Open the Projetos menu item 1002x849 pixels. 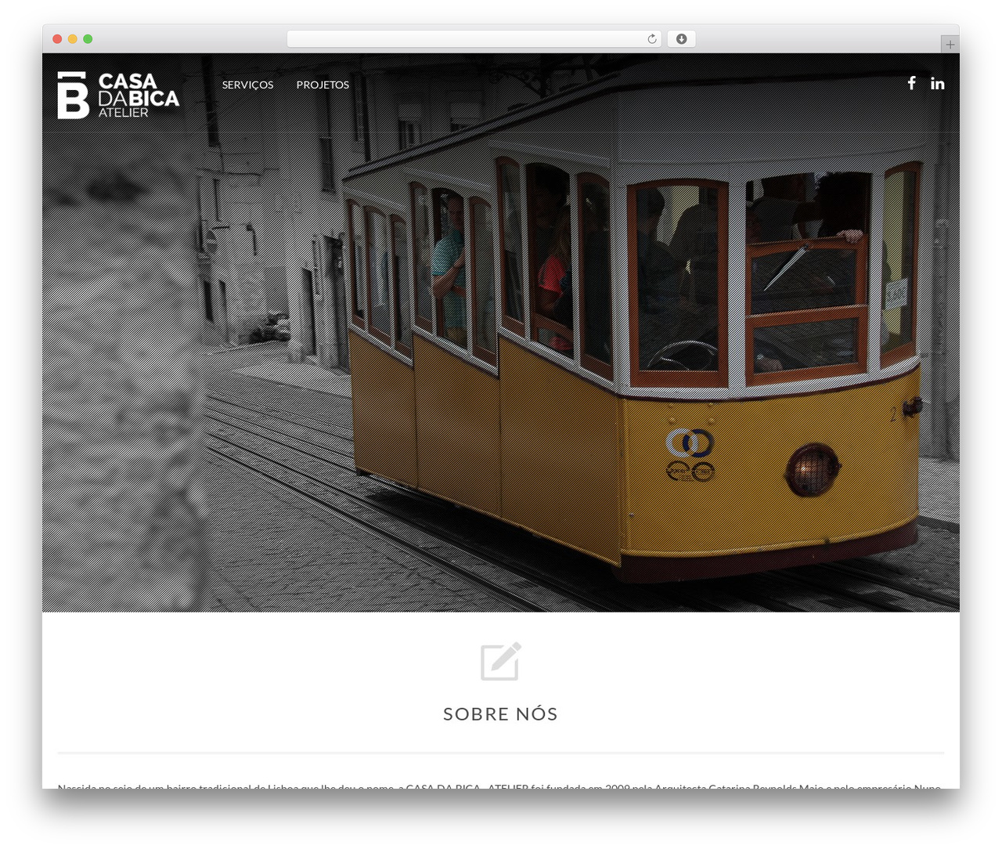tap(323, 85)
